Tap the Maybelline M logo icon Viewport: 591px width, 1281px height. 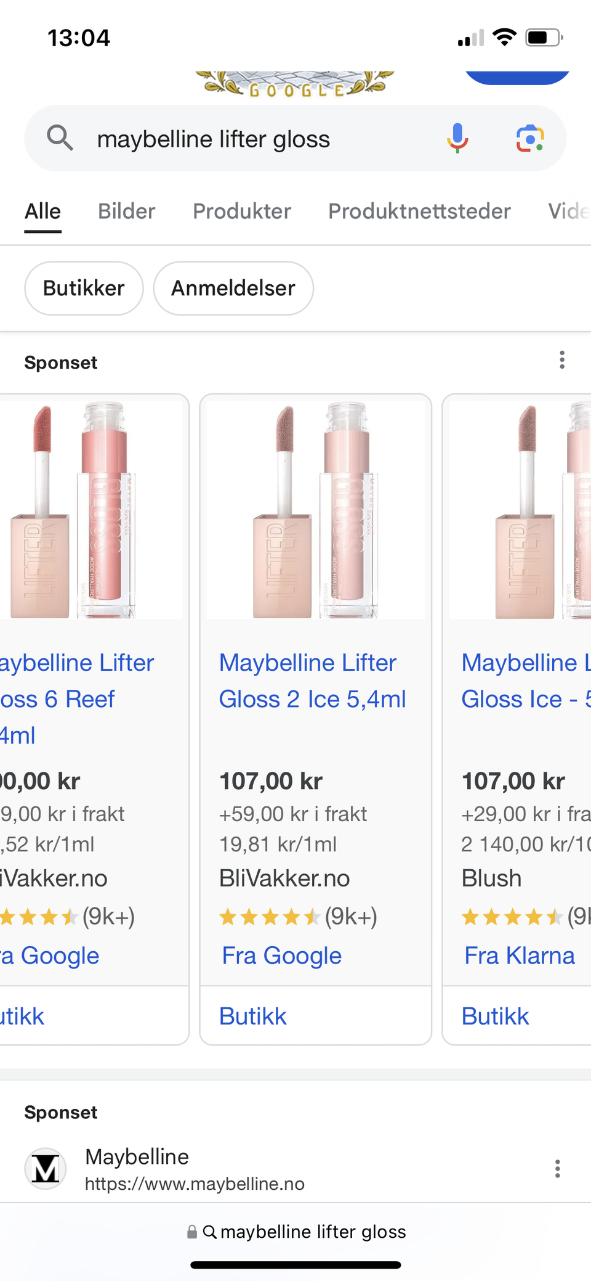pyautogui.click(x=46, y=1169)
